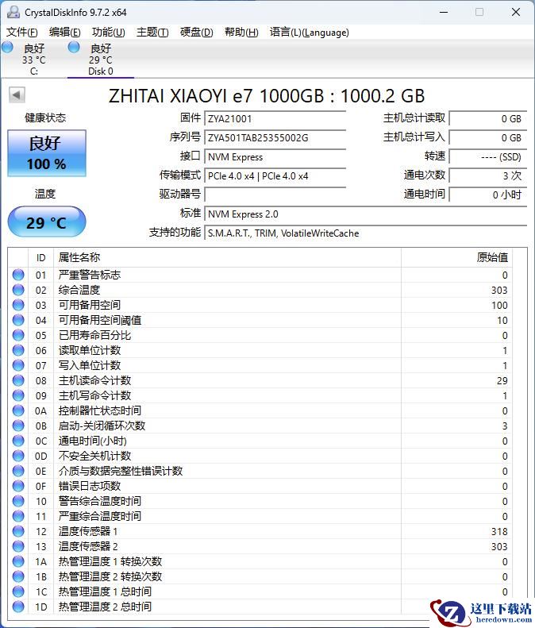This screenshot has width=535, height=628.
Task: Click status orb for attribute 01 严重警告标志
Action: pos(18,275)
